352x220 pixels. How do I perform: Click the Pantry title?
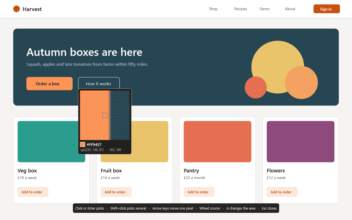tap(191, 170)
